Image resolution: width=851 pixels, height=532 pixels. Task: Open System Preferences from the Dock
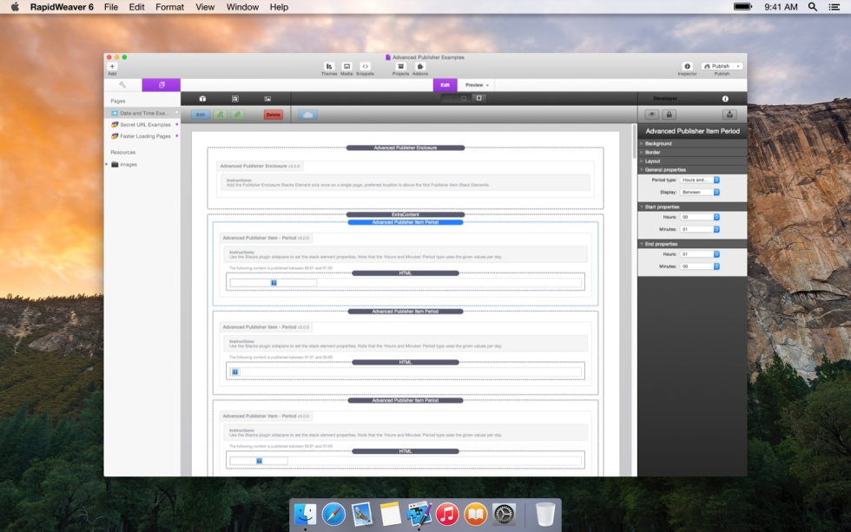505,514
